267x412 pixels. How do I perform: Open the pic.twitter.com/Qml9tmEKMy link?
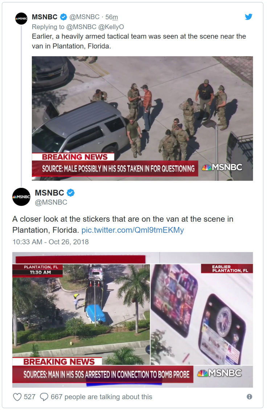133,230
